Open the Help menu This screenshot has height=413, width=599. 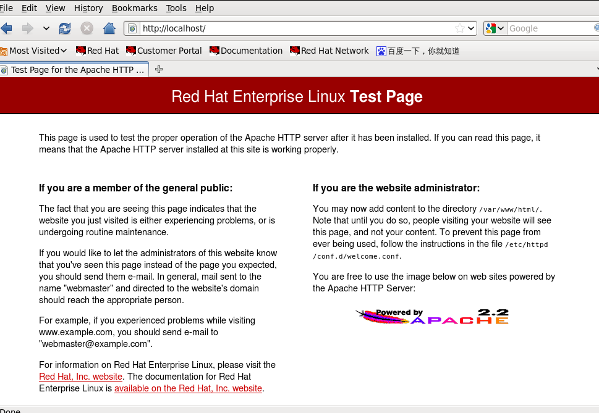pos(205,8)
